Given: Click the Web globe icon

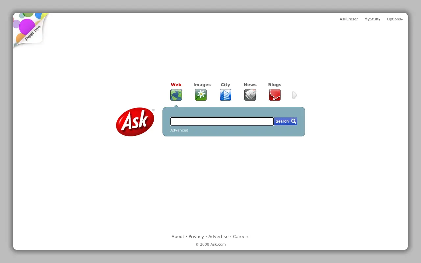Looking at the screenshot, I should (x=176, y=95).
